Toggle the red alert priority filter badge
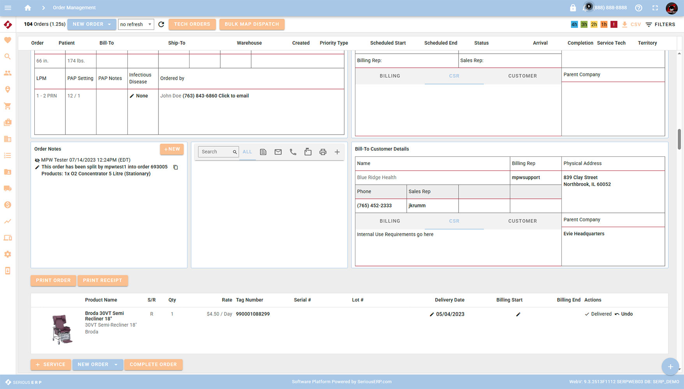Viewport: 684px width, 389px height. [x=614, y=25]
